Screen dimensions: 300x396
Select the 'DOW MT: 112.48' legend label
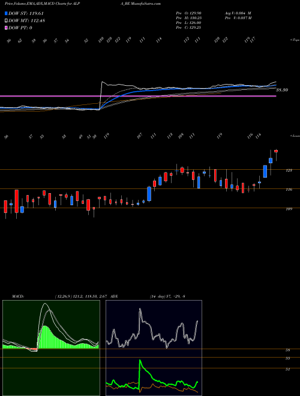26,21
